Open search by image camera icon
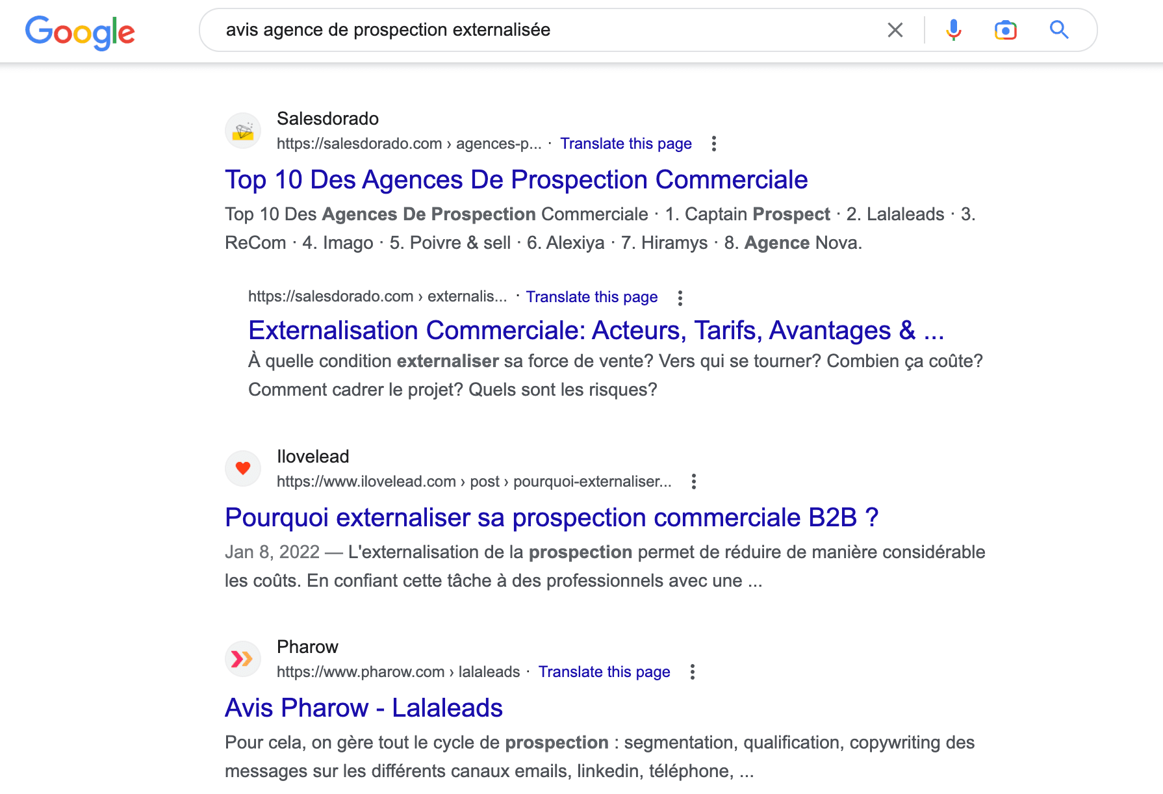This screenshot has width=1163, height=794. (x=1005, y=30)
